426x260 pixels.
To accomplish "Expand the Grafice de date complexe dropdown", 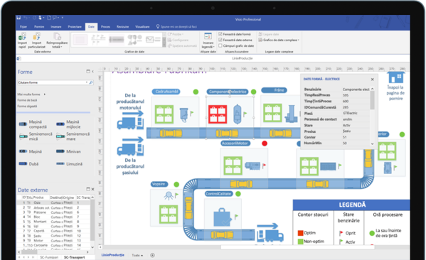I will [x=279, y=40].
